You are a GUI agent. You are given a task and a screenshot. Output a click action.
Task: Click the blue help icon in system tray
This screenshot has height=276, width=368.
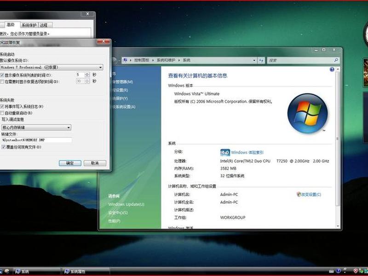[x=338, y=271]
